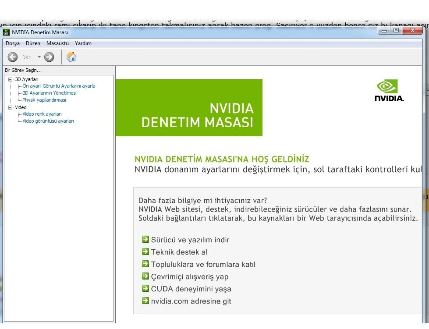
Task: Open the Masaüstü menu
Action: click(x=57, y=43)
